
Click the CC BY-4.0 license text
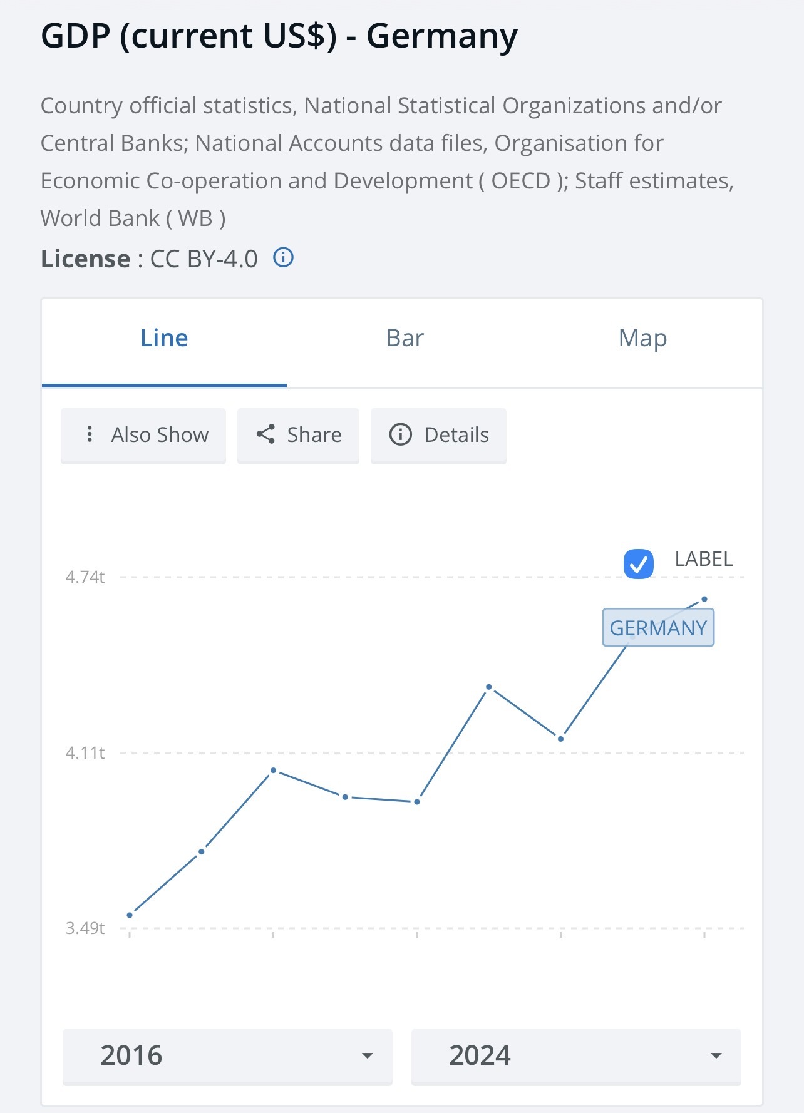click(204, 259)
